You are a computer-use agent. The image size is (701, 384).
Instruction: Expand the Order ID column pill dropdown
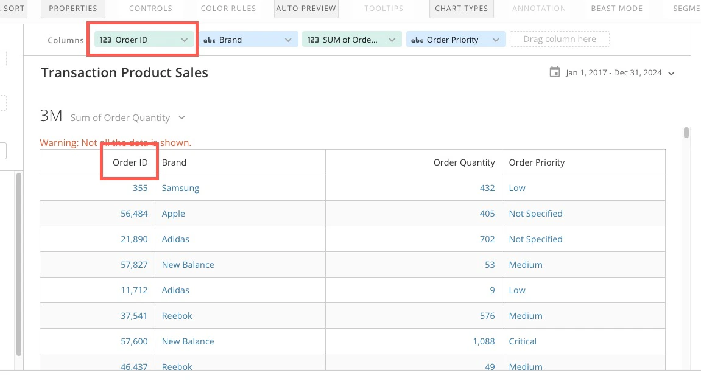tap(184, 40)
